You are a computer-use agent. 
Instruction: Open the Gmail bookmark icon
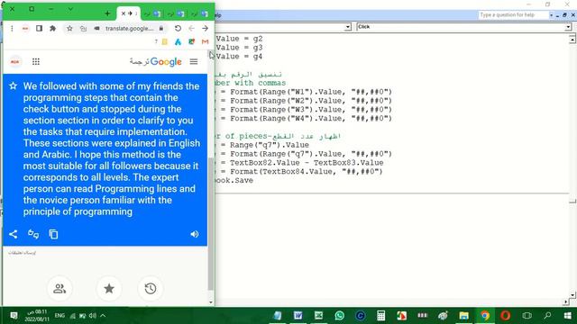click(x=205, y=42)
